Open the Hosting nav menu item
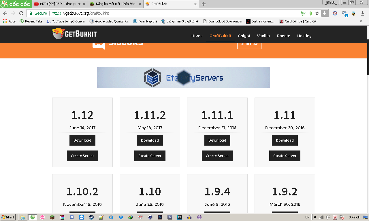The height and width of the screenshot is (221, 369). (x=304, y=36)
